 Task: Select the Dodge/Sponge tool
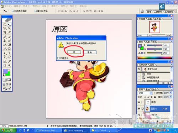click(x=9, y=49)
